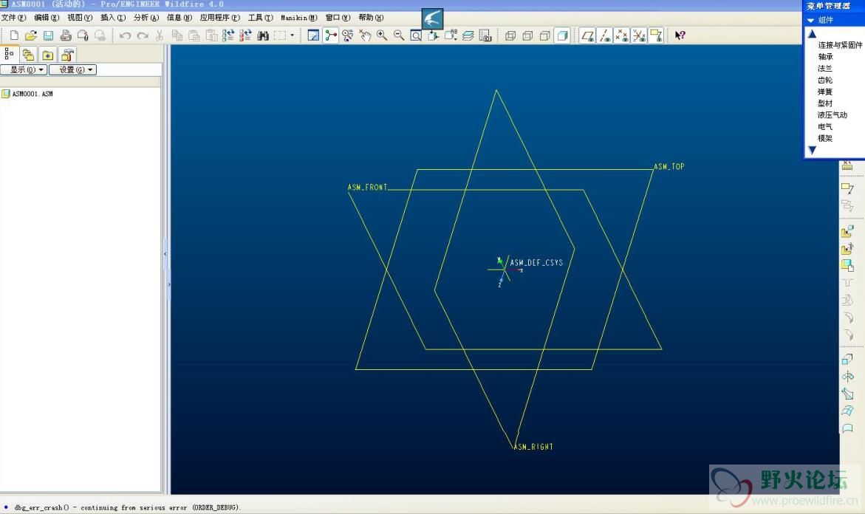Open the binoculars Find tool
The height and width of the screenshot is (514, 865).
click(x=262, y=36)
